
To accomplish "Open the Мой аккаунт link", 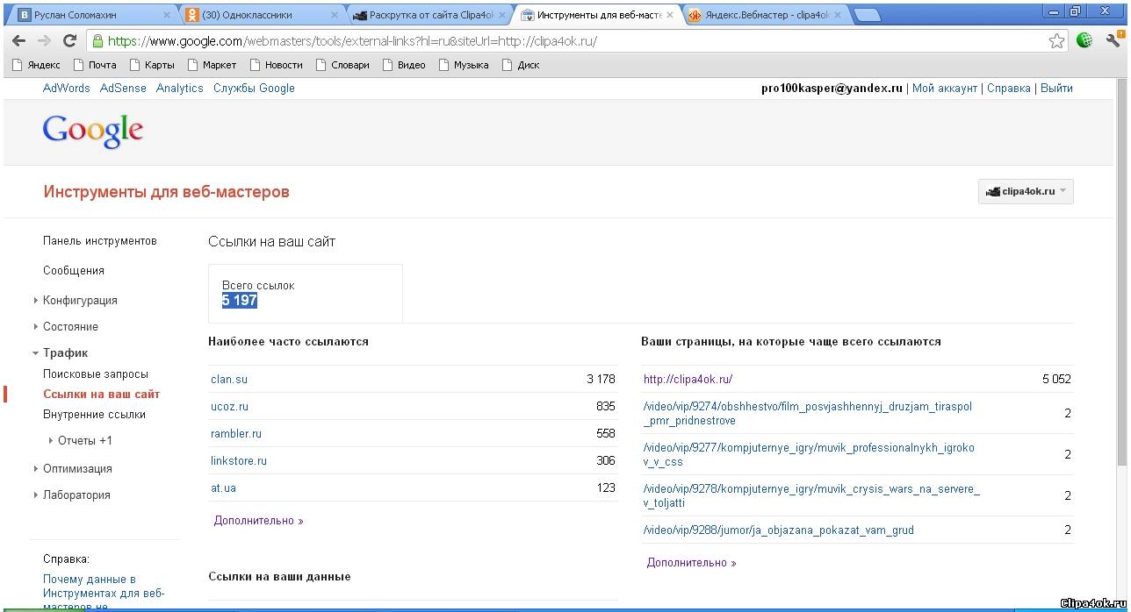I will pyautogui.click(x=945, y=88).
